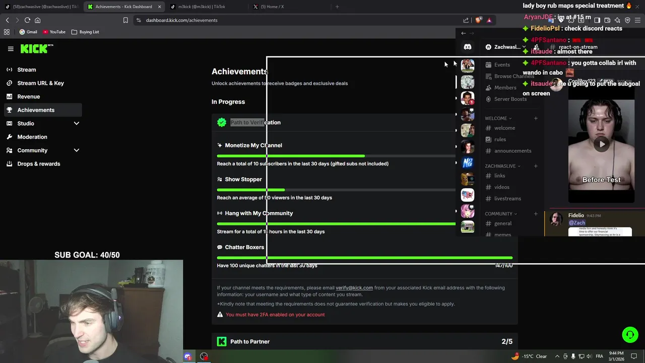Open the Stream sidebar item

(43, 70)
